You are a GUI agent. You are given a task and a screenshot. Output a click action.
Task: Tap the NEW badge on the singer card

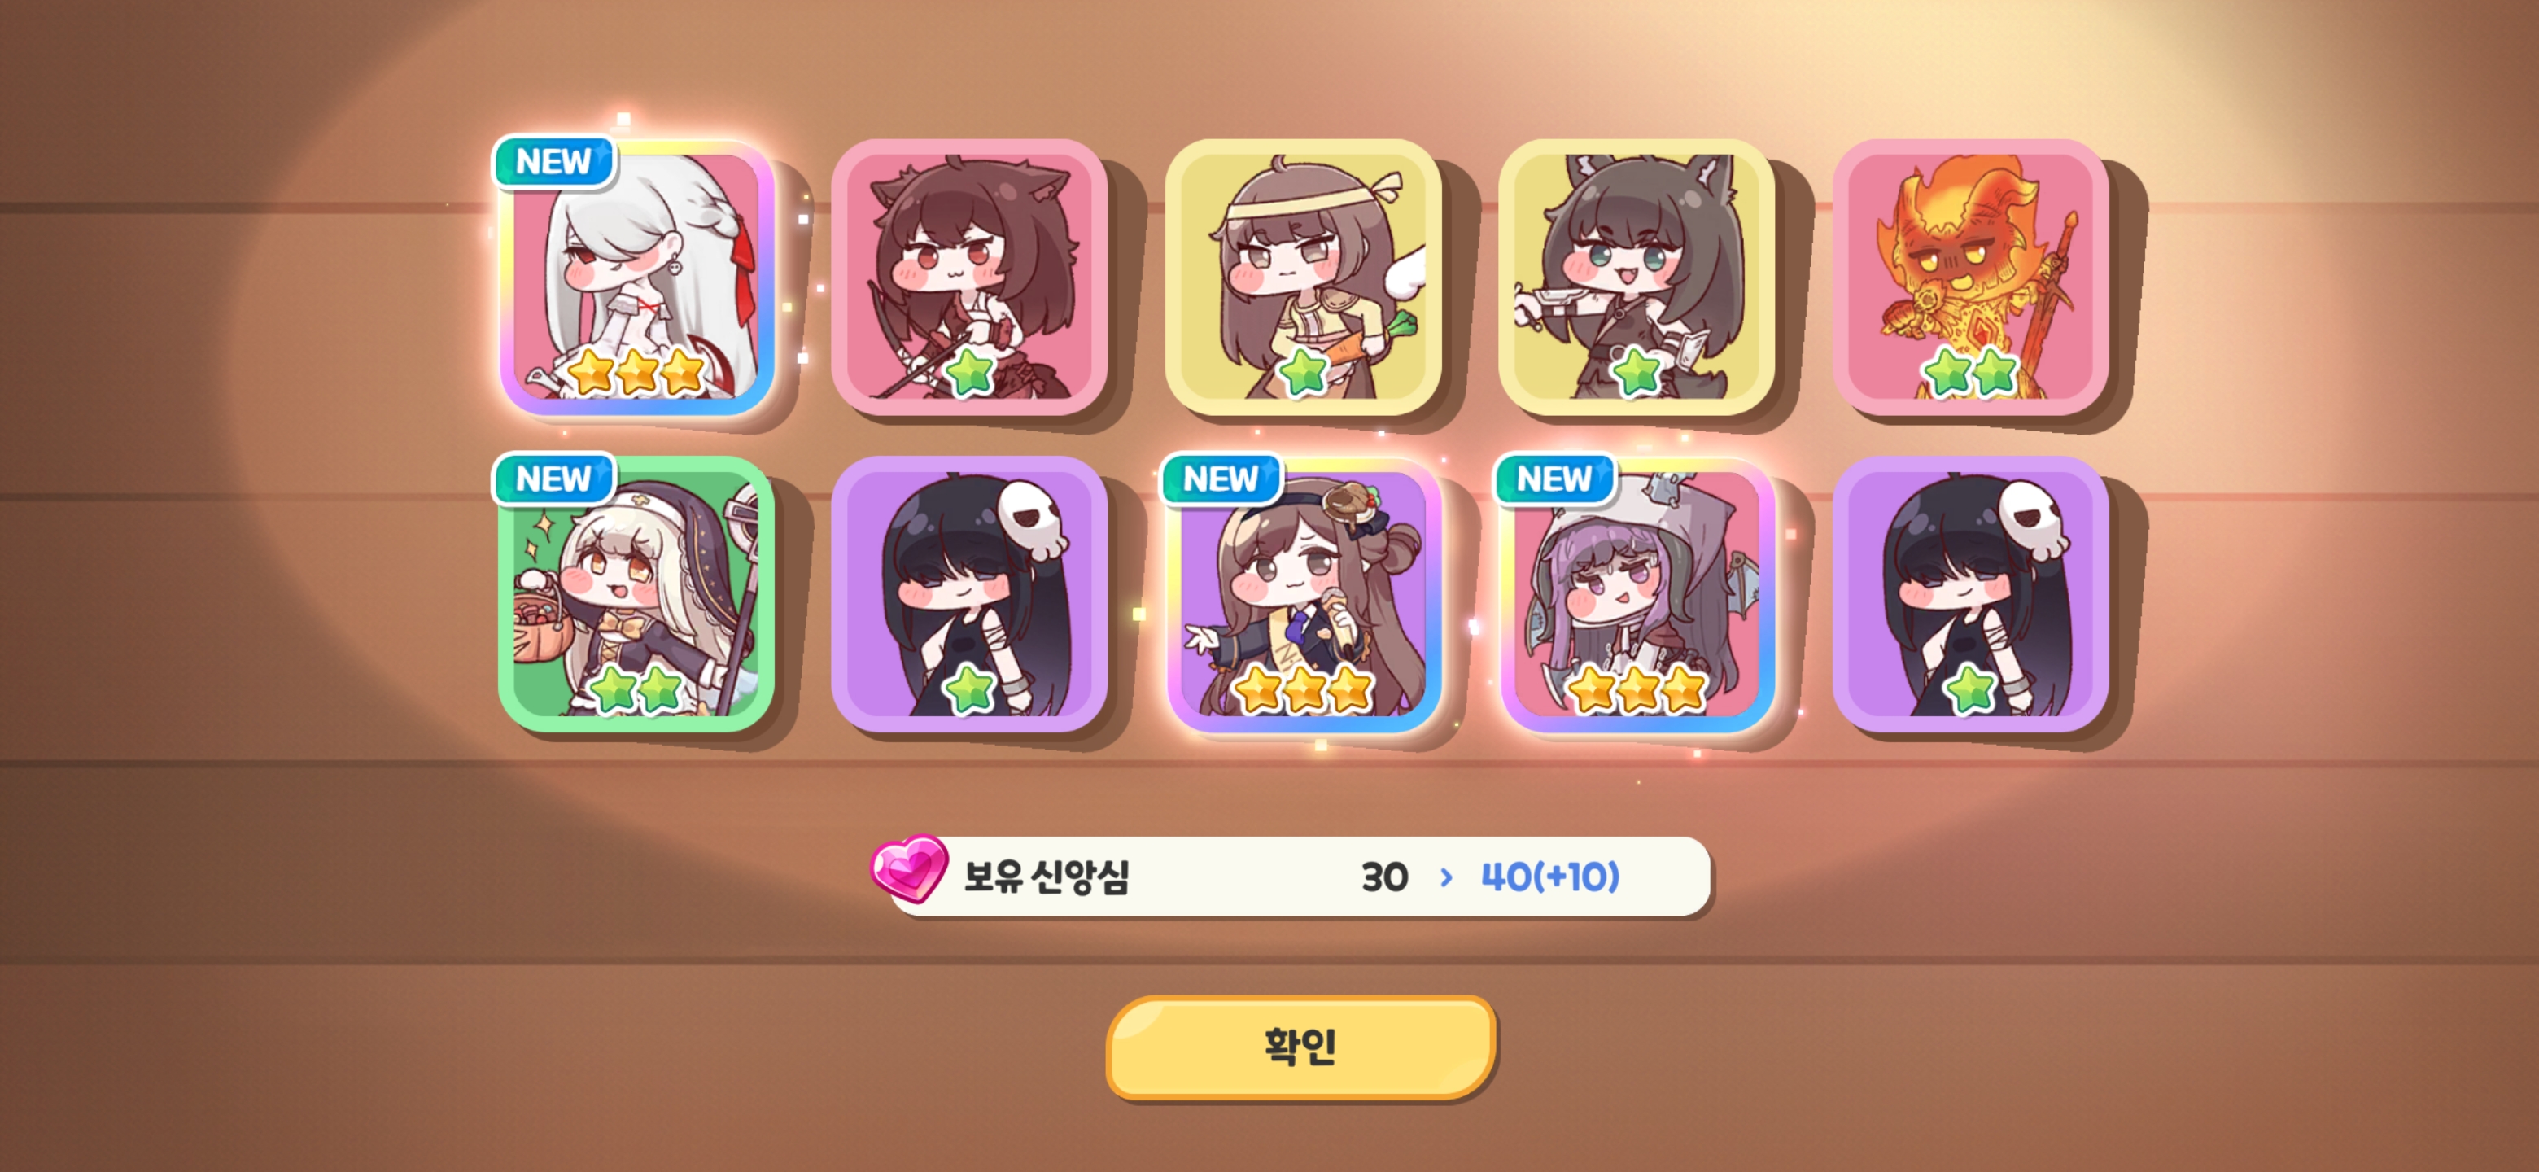(x=1221, y=479)
